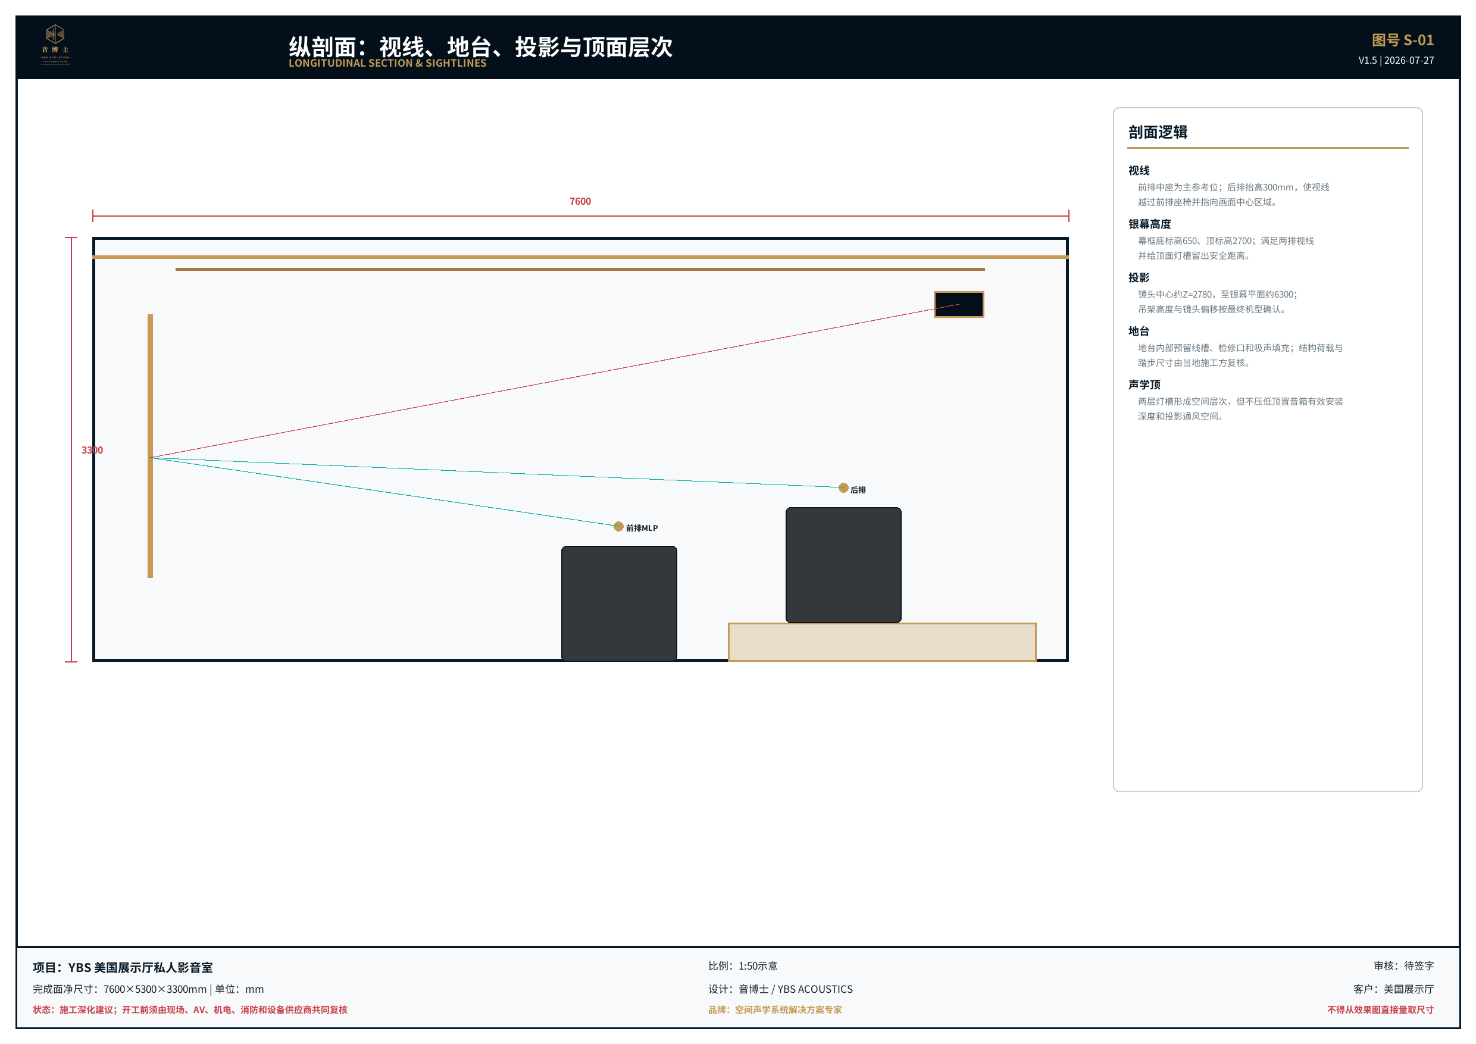The image size is (1476, 1044).
Task: Click 设计：音博士 / YBS ACOUSTICS
Action: [x=780, y=989]
